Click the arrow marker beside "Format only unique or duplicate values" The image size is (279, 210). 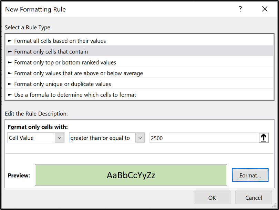(10, 84)
